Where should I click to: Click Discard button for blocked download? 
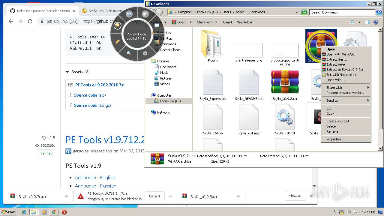coord(154,196)
